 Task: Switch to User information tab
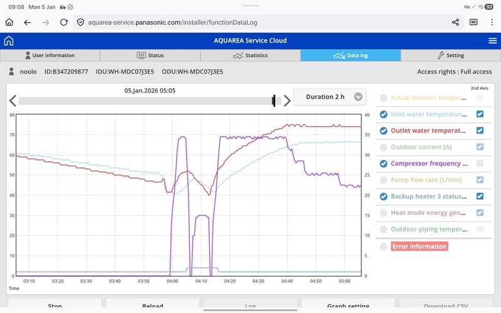(50, 55)
